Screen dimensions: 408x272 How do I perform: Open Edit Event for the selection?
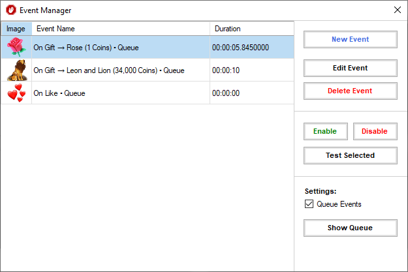tap(351, 68)
